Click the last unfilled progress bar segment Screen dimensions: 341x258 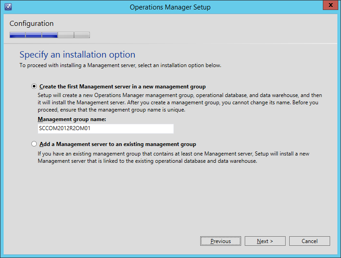(82, 35)
